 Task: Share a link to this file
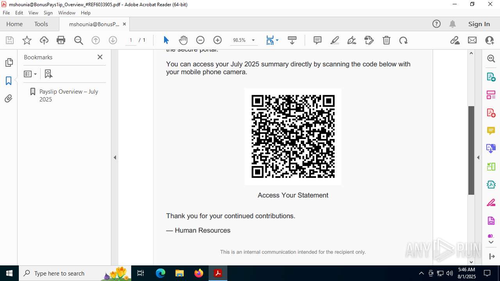point(455,40)
